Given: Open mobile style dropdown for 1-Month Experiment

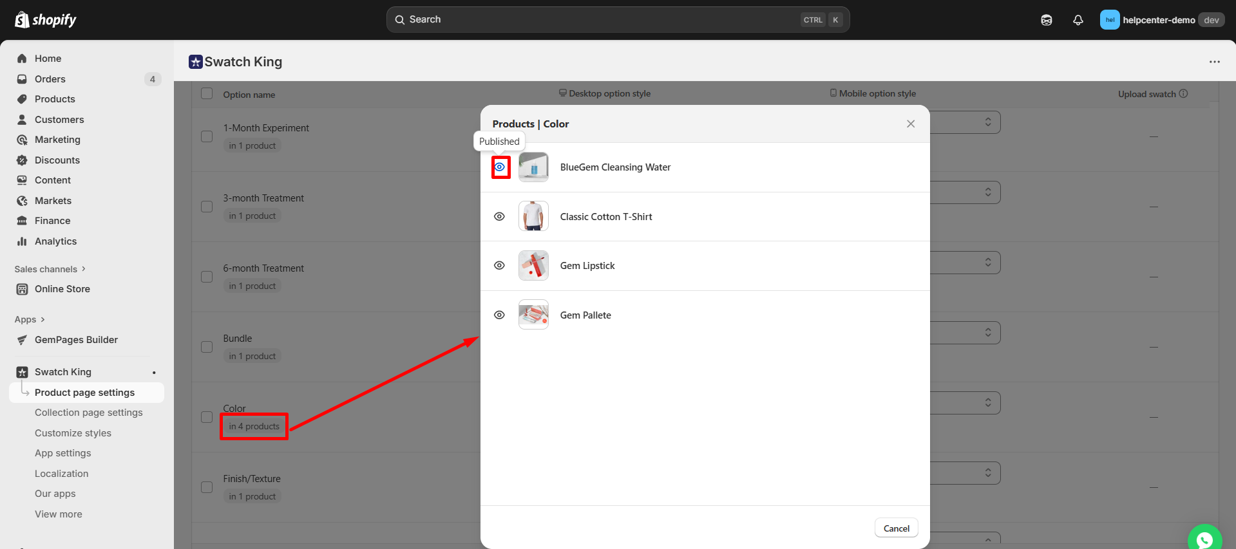Looking at the screenshot, I should (965, 122).
